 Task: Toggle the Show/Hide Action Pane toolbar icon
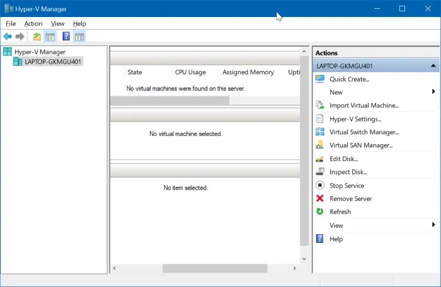click(x=79, y=37)
